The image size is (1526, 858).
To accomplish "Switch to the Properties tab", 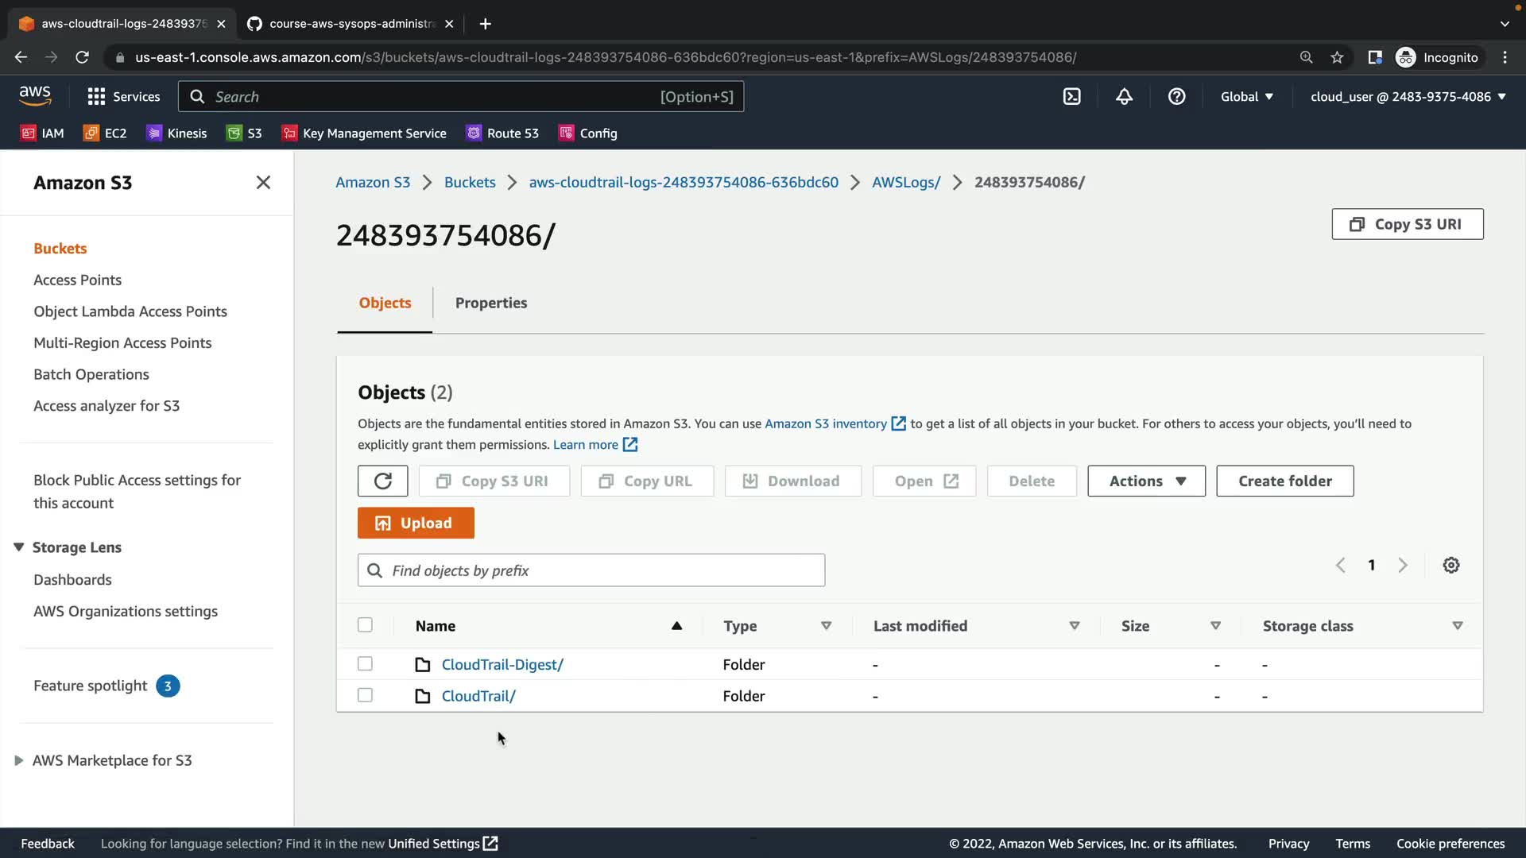I will pos(490,303).
